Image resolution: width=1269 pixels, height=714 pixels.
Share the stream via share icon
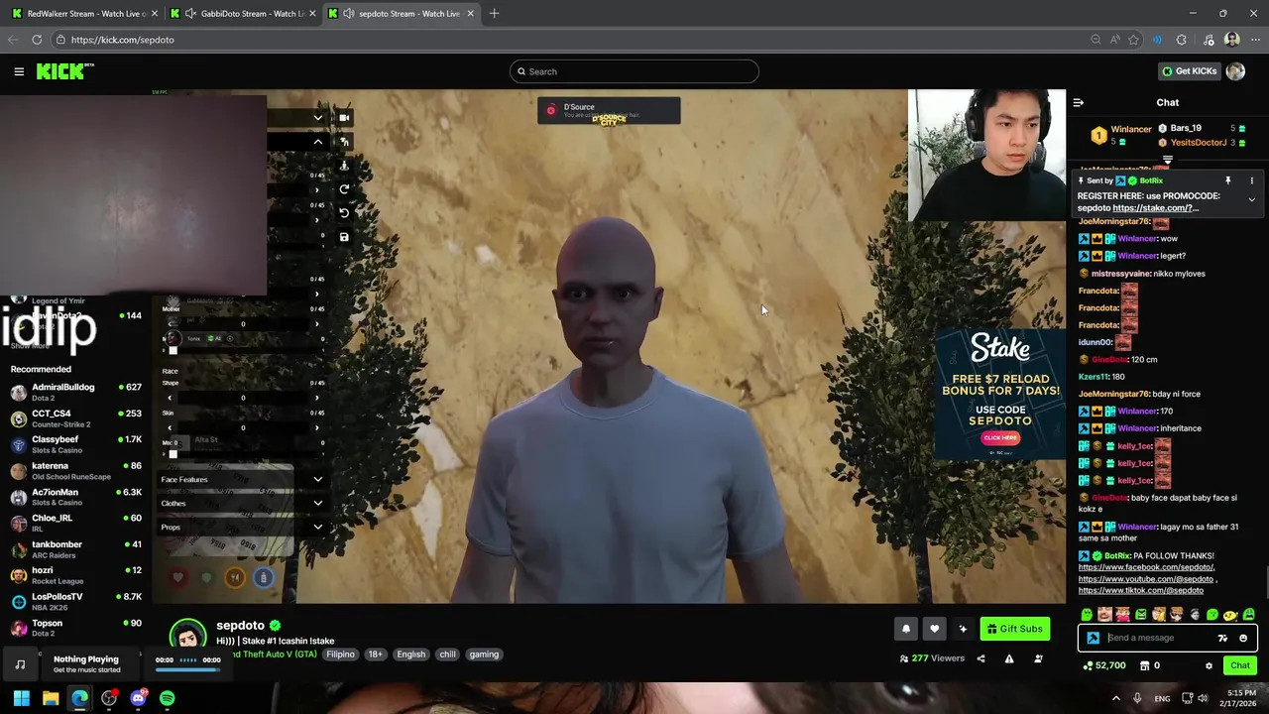click(981, 658)
